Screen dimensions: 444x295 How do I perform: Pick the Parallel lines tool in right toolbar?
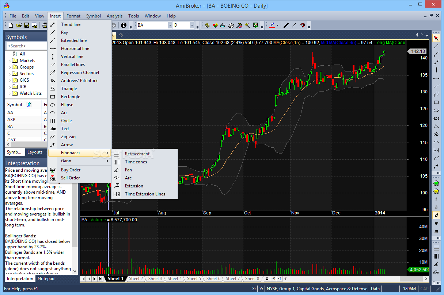coord(436,86)
